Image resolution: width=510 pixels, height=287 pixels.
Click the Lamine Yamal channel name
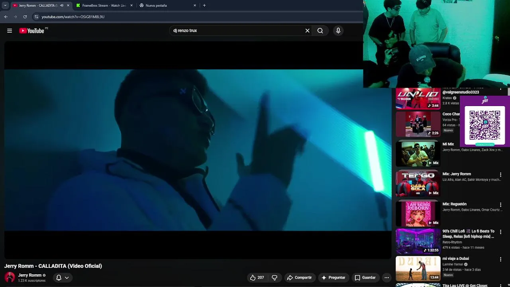point(453,264)
